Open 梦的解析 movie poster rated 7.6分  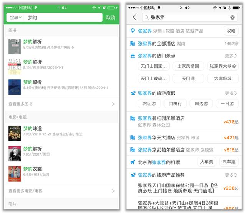tap(15, 153)
